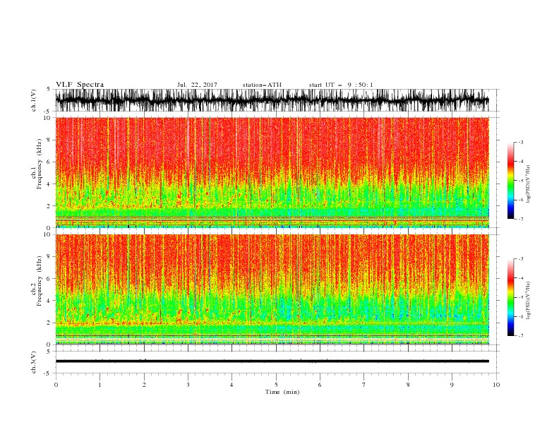
Task: Click the time axis tick label "9"
Action: click(x=452, y=385)
